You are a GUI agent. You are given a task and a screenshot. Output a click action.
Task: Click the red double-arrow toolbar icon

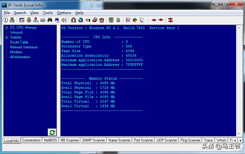pos(170,20)
